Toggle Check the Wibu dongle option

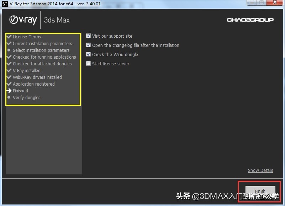(x=88, y=54)
